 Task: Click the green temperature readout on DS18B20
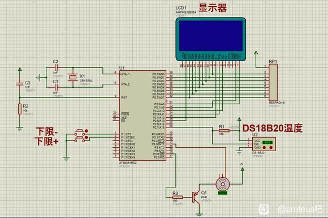click(267, 142)
